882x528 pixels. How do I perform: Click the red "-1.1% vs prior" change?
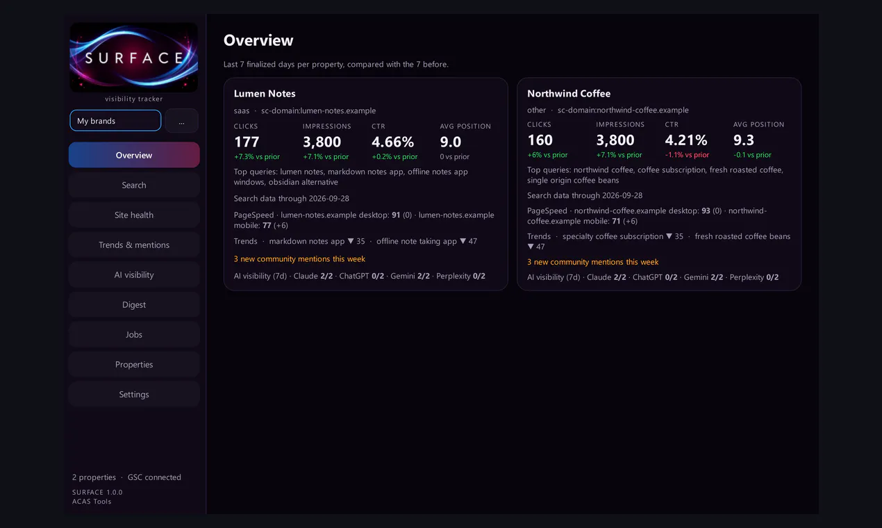pos(687,155)
